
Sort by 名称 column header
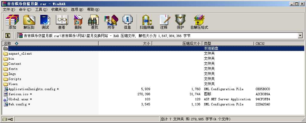50,44
